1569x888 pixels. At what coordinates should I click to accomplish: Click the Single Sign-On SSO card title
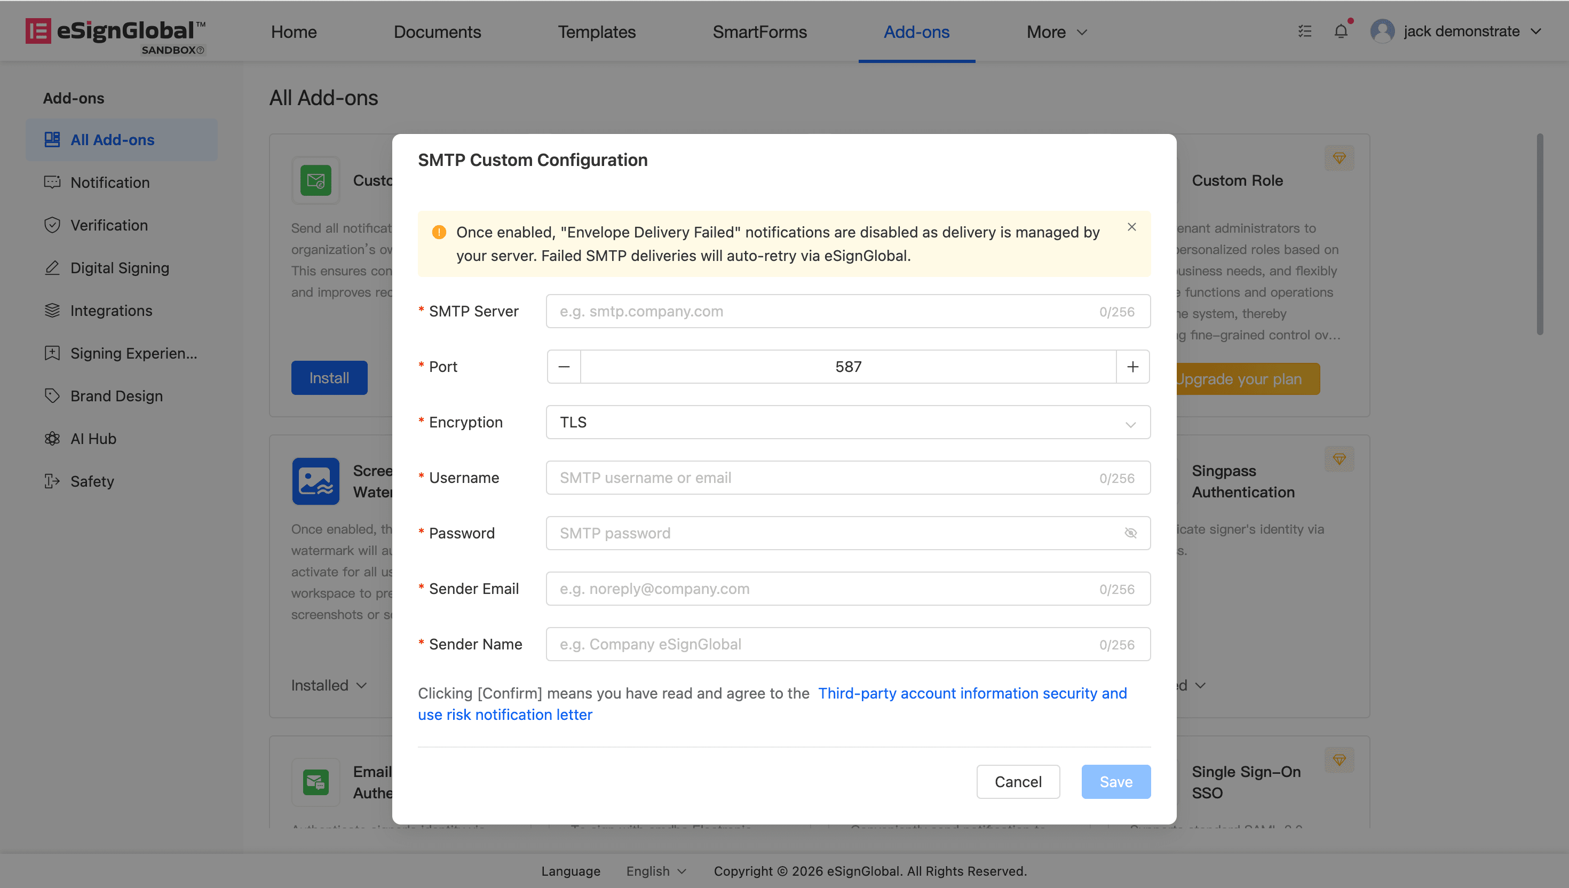1246,782
